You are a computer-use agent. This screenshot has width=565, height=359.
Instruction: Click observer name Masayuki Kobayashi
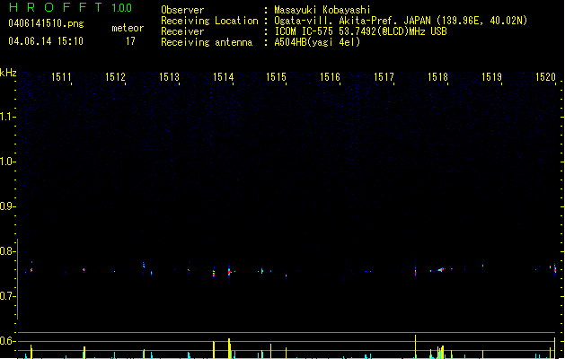tap(322, 10)
